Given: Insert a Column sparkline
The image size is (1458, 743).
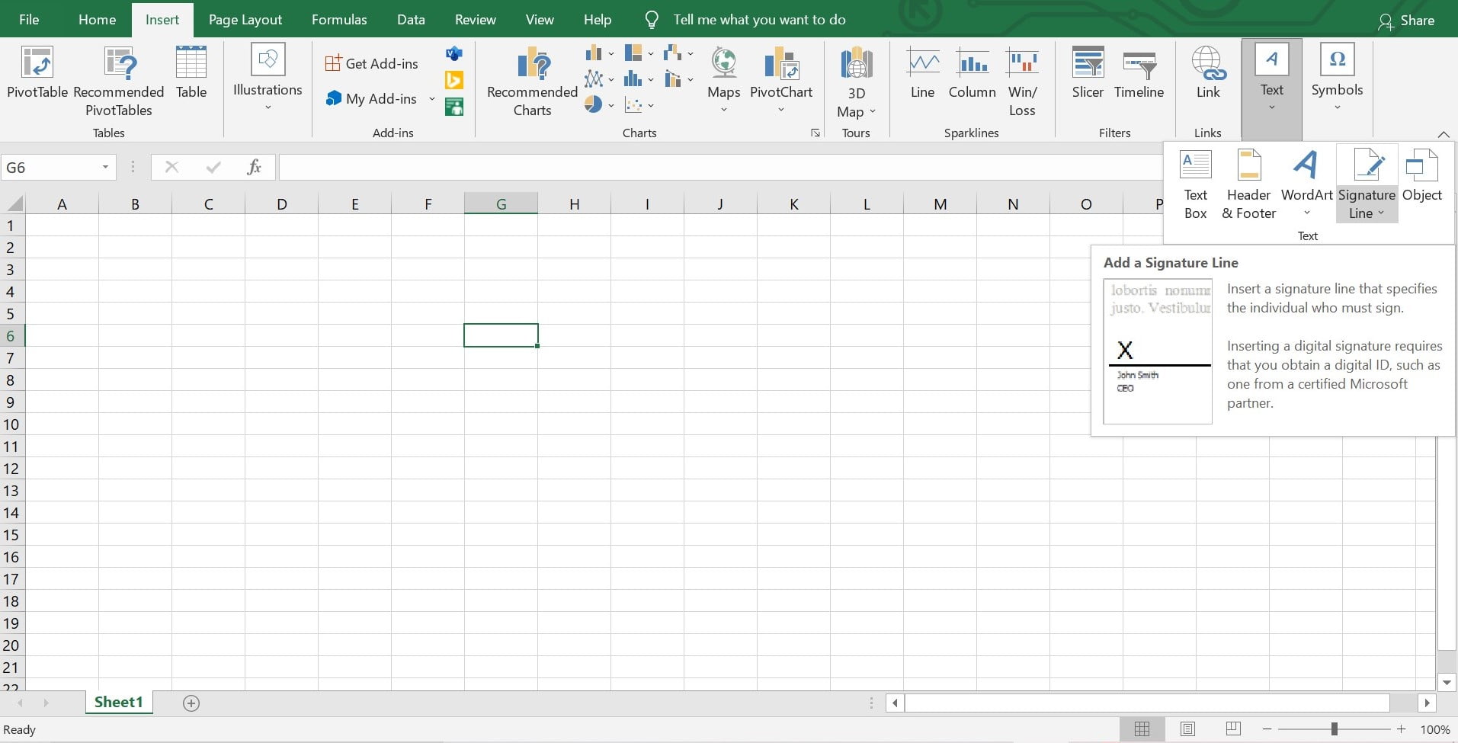Looking at the screenshot, I should click(x=972, y=73).
